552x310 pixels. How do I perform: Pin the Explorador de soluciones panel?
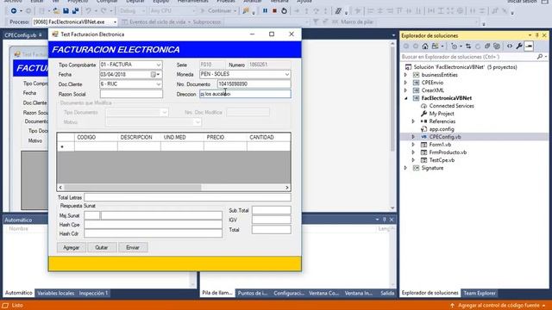(537, 35)
